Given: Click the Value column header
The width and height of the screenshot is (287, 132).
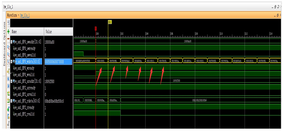Looking at the screenshot, I should (x=58, y=32).
